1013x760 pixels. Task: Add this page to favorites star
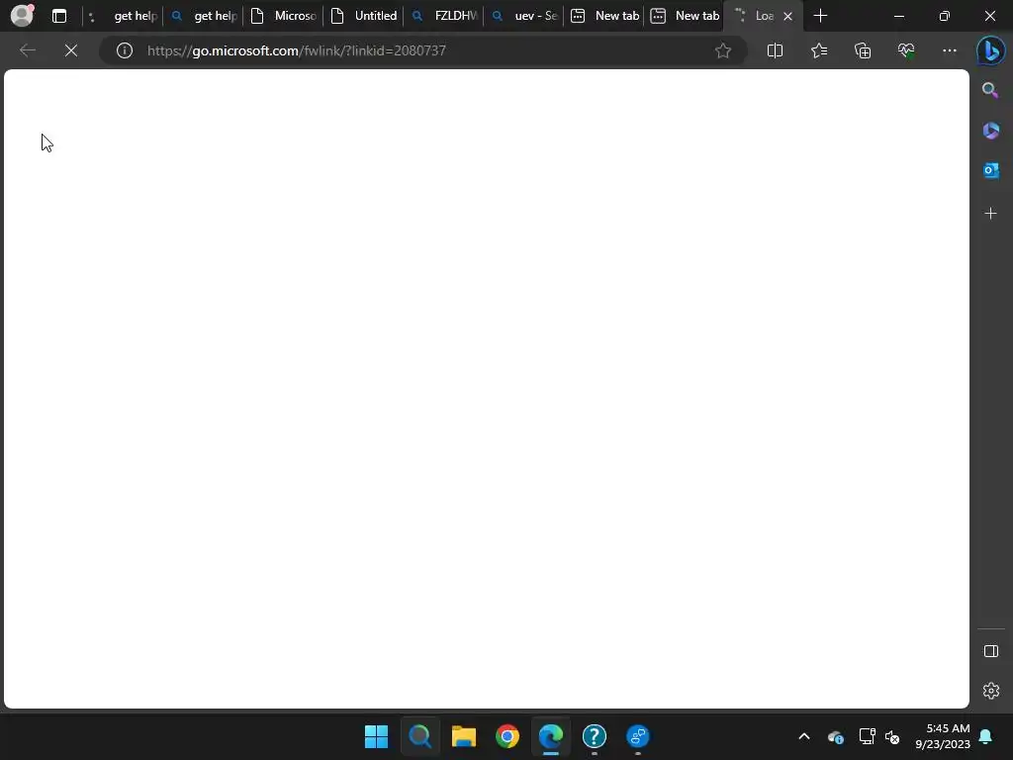pos(723,50)
